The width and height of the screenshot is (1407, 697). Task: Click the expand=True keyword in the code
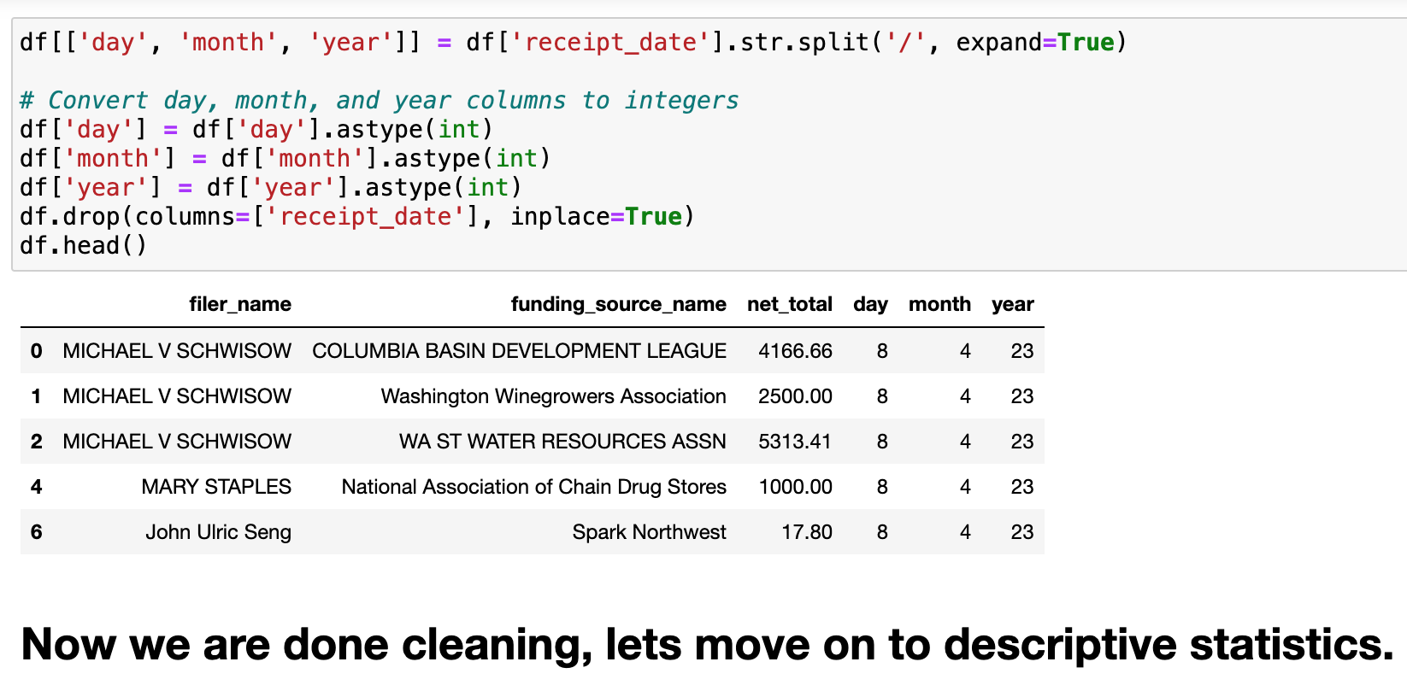pos(1034,43)
